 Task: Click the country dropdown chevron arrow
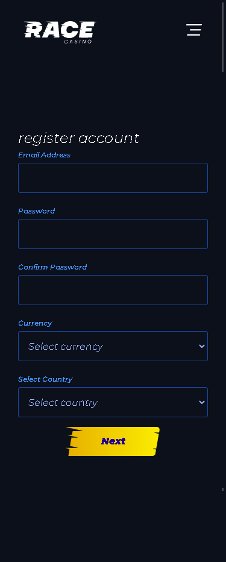[x=202, y=402]
